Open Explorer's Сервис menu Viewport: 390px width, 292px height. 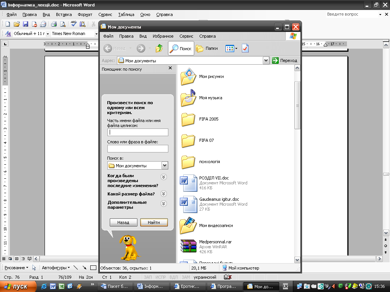186,36
